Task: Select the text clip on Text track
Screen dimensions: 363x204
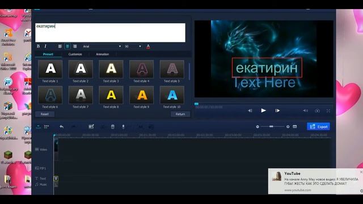Action: [56, 179]
